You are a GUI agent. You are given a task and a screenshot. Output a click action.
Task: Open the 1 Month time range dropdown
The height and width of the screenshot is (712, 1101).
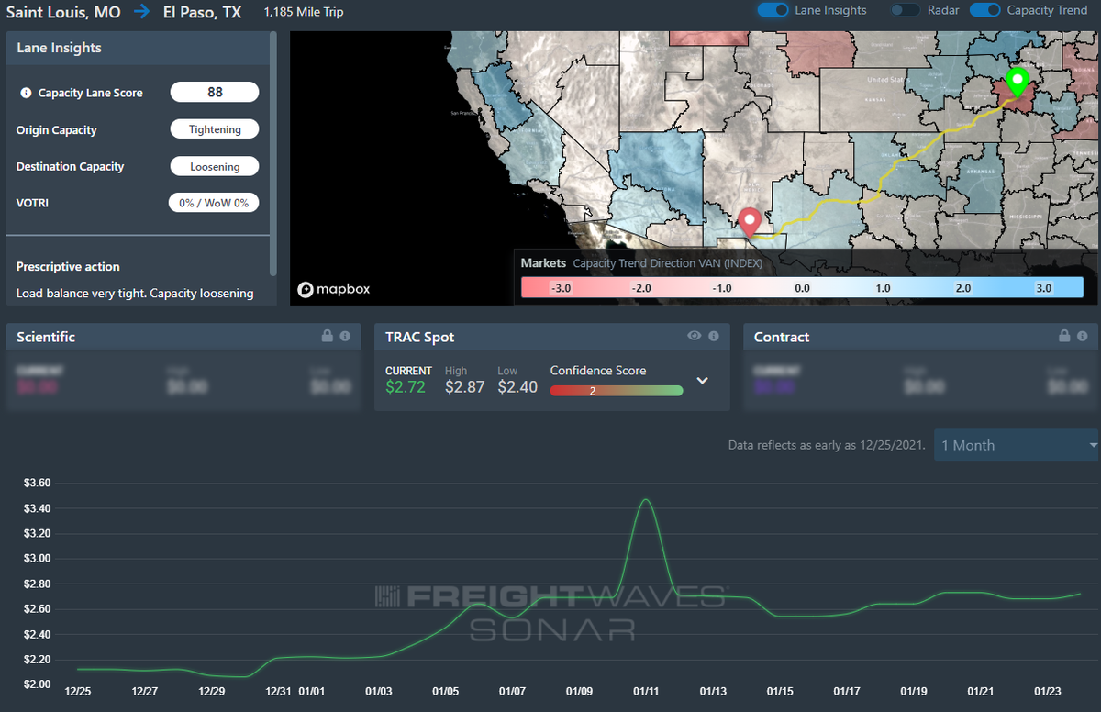pyautogui.click(x=1018, y=445)
